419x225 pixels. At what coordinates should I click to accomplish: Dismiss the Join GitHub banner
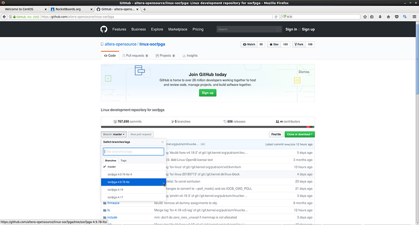[x=304, y=72]
